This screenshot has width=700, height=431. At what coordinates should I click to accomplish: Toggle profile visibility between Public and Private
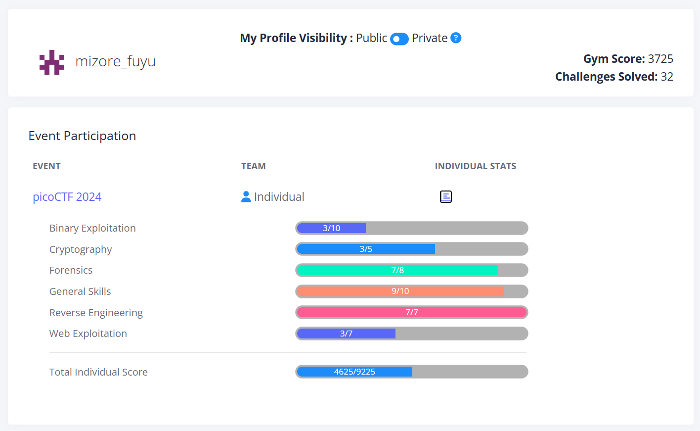point(399,39)
